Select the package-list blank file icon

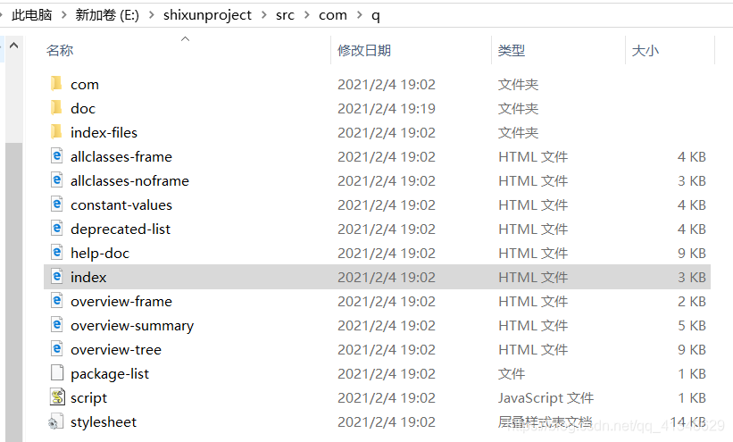tap(56, 373)
